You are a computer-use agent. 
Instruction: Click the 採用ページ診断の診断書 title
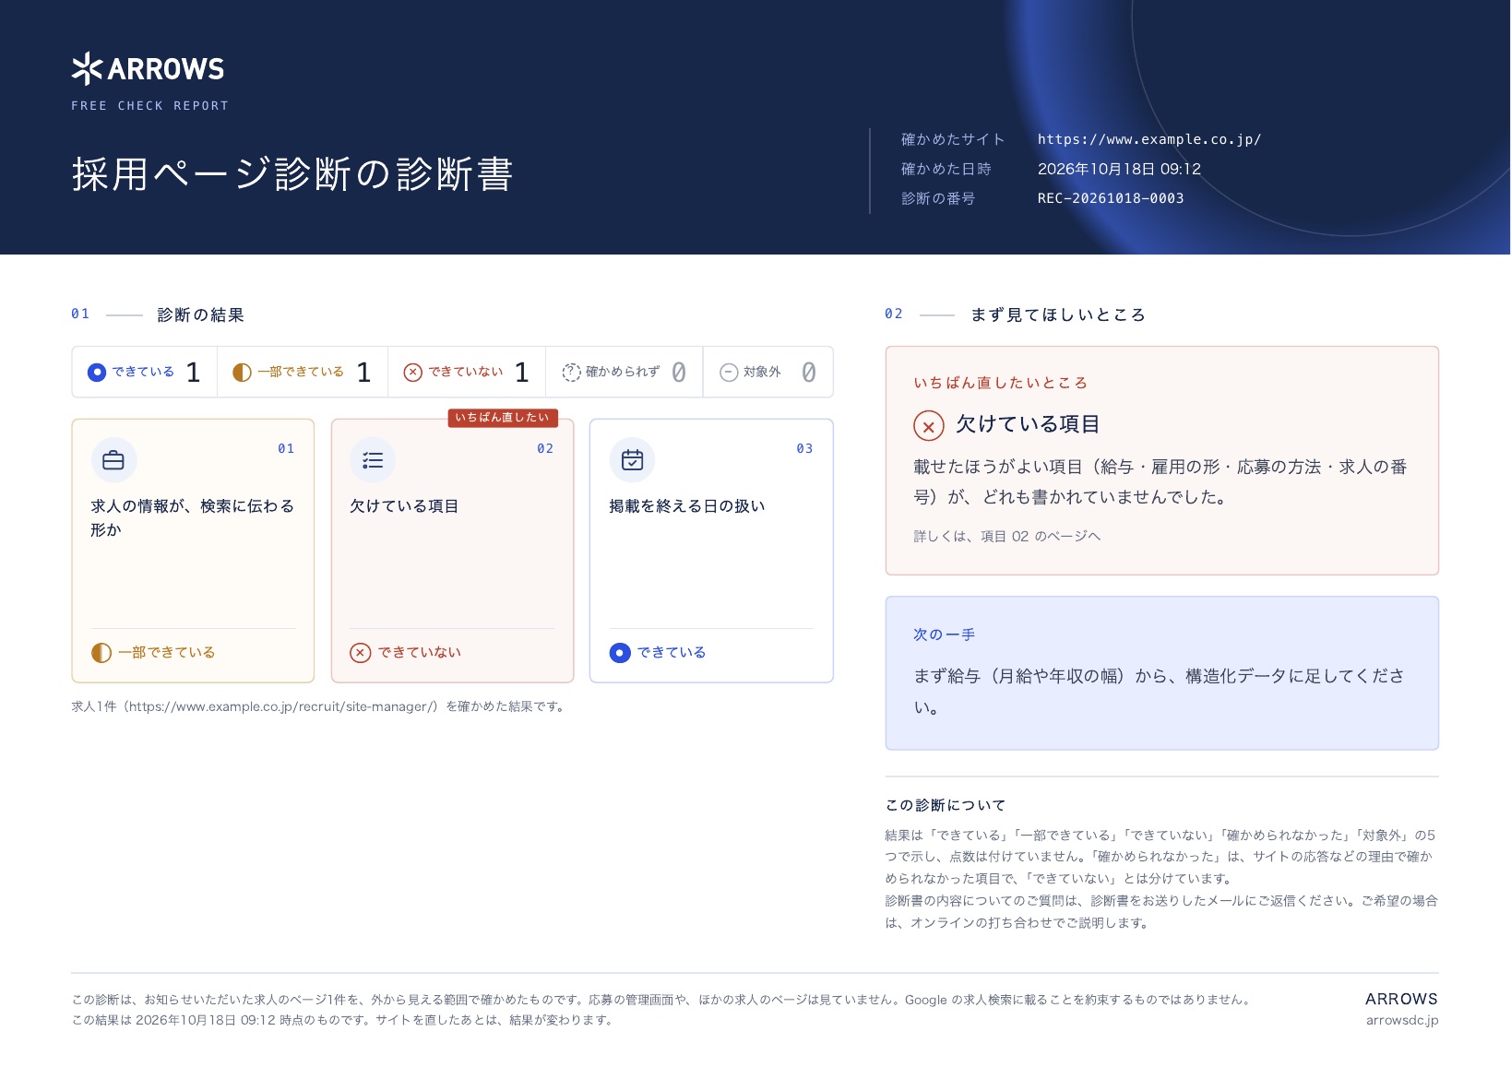point(292,174)
